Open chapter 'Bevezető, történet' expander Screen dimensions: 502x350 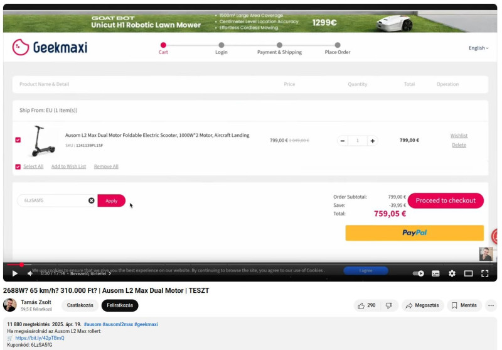(x=90, y=273)
